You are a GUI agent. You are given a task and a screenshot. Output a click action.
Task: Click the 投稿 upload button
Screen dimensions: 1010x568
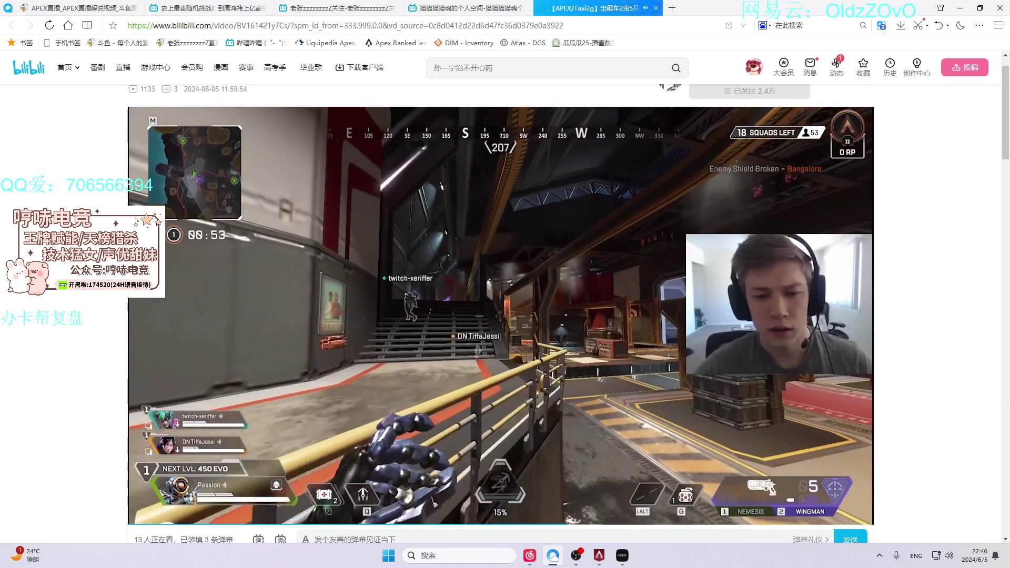point(964,67)
